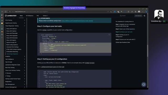Open Setup with Appium page
This screenshot has height=95, width=168.
[11, 40]
